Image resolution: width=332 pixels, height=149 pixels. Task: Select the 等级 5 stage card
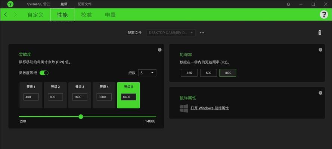pos(128,95)
